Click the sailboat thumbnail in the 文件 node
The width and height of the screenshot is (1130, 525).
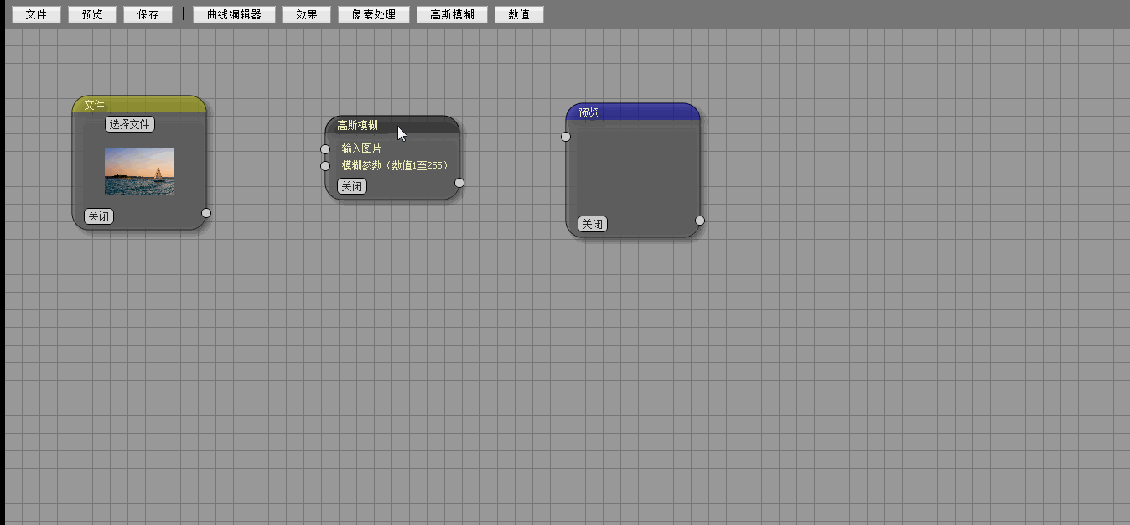pyautogui.click(x=139, y=171)
